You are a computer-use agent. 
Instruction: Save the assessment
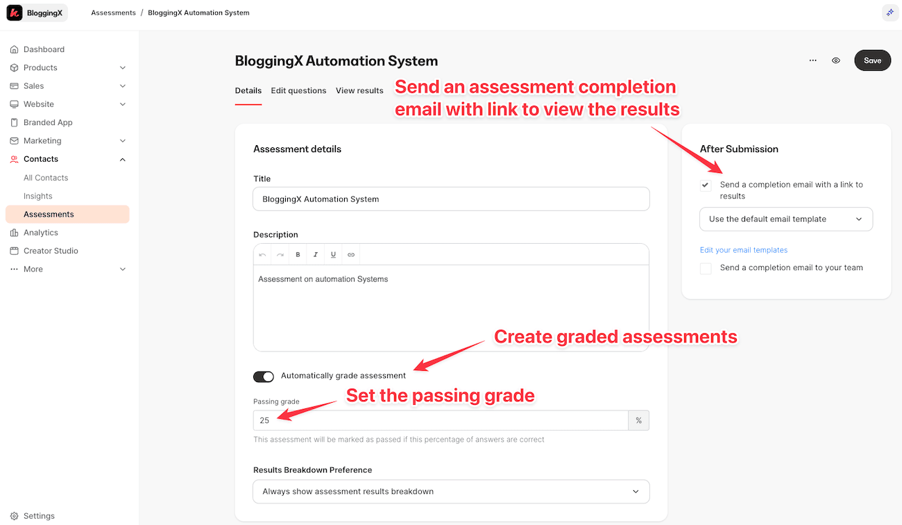(872, 60)
